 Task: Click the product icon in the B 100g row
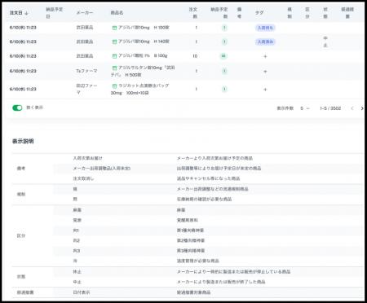(x=114, y=56)
